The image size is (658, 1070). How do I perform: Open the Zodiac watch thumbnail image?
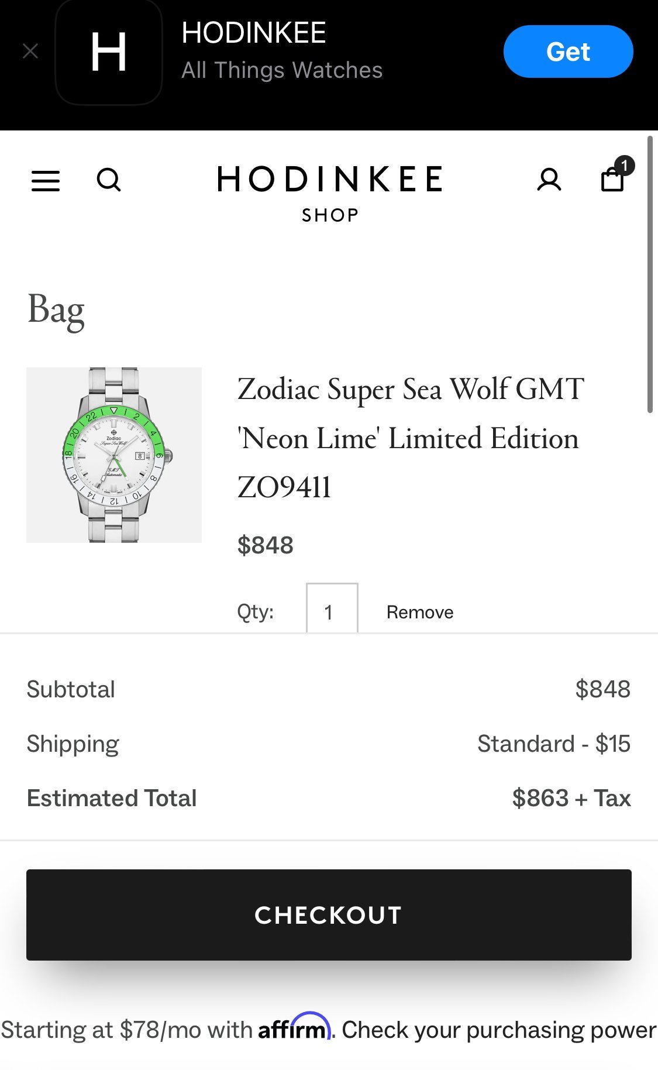[x=114, y=455]
